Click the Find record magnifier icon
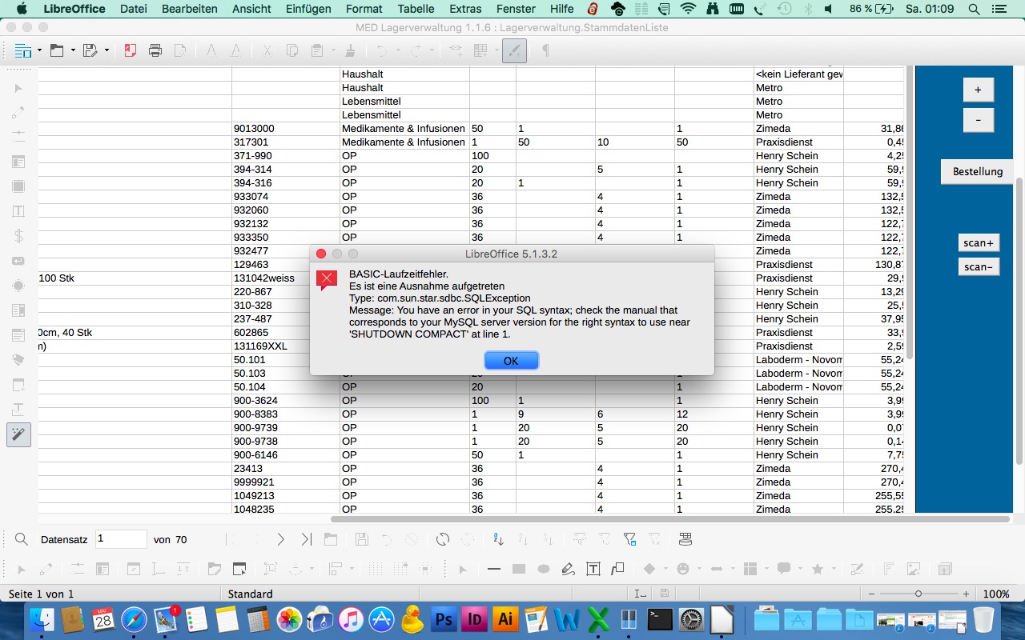The image size is (1025, 640). (x=22, y=539)
